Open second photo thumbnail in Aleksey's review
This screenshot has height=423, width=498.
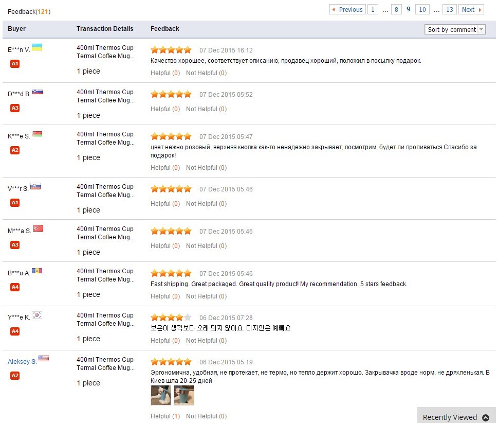click(x=184, y=395)
